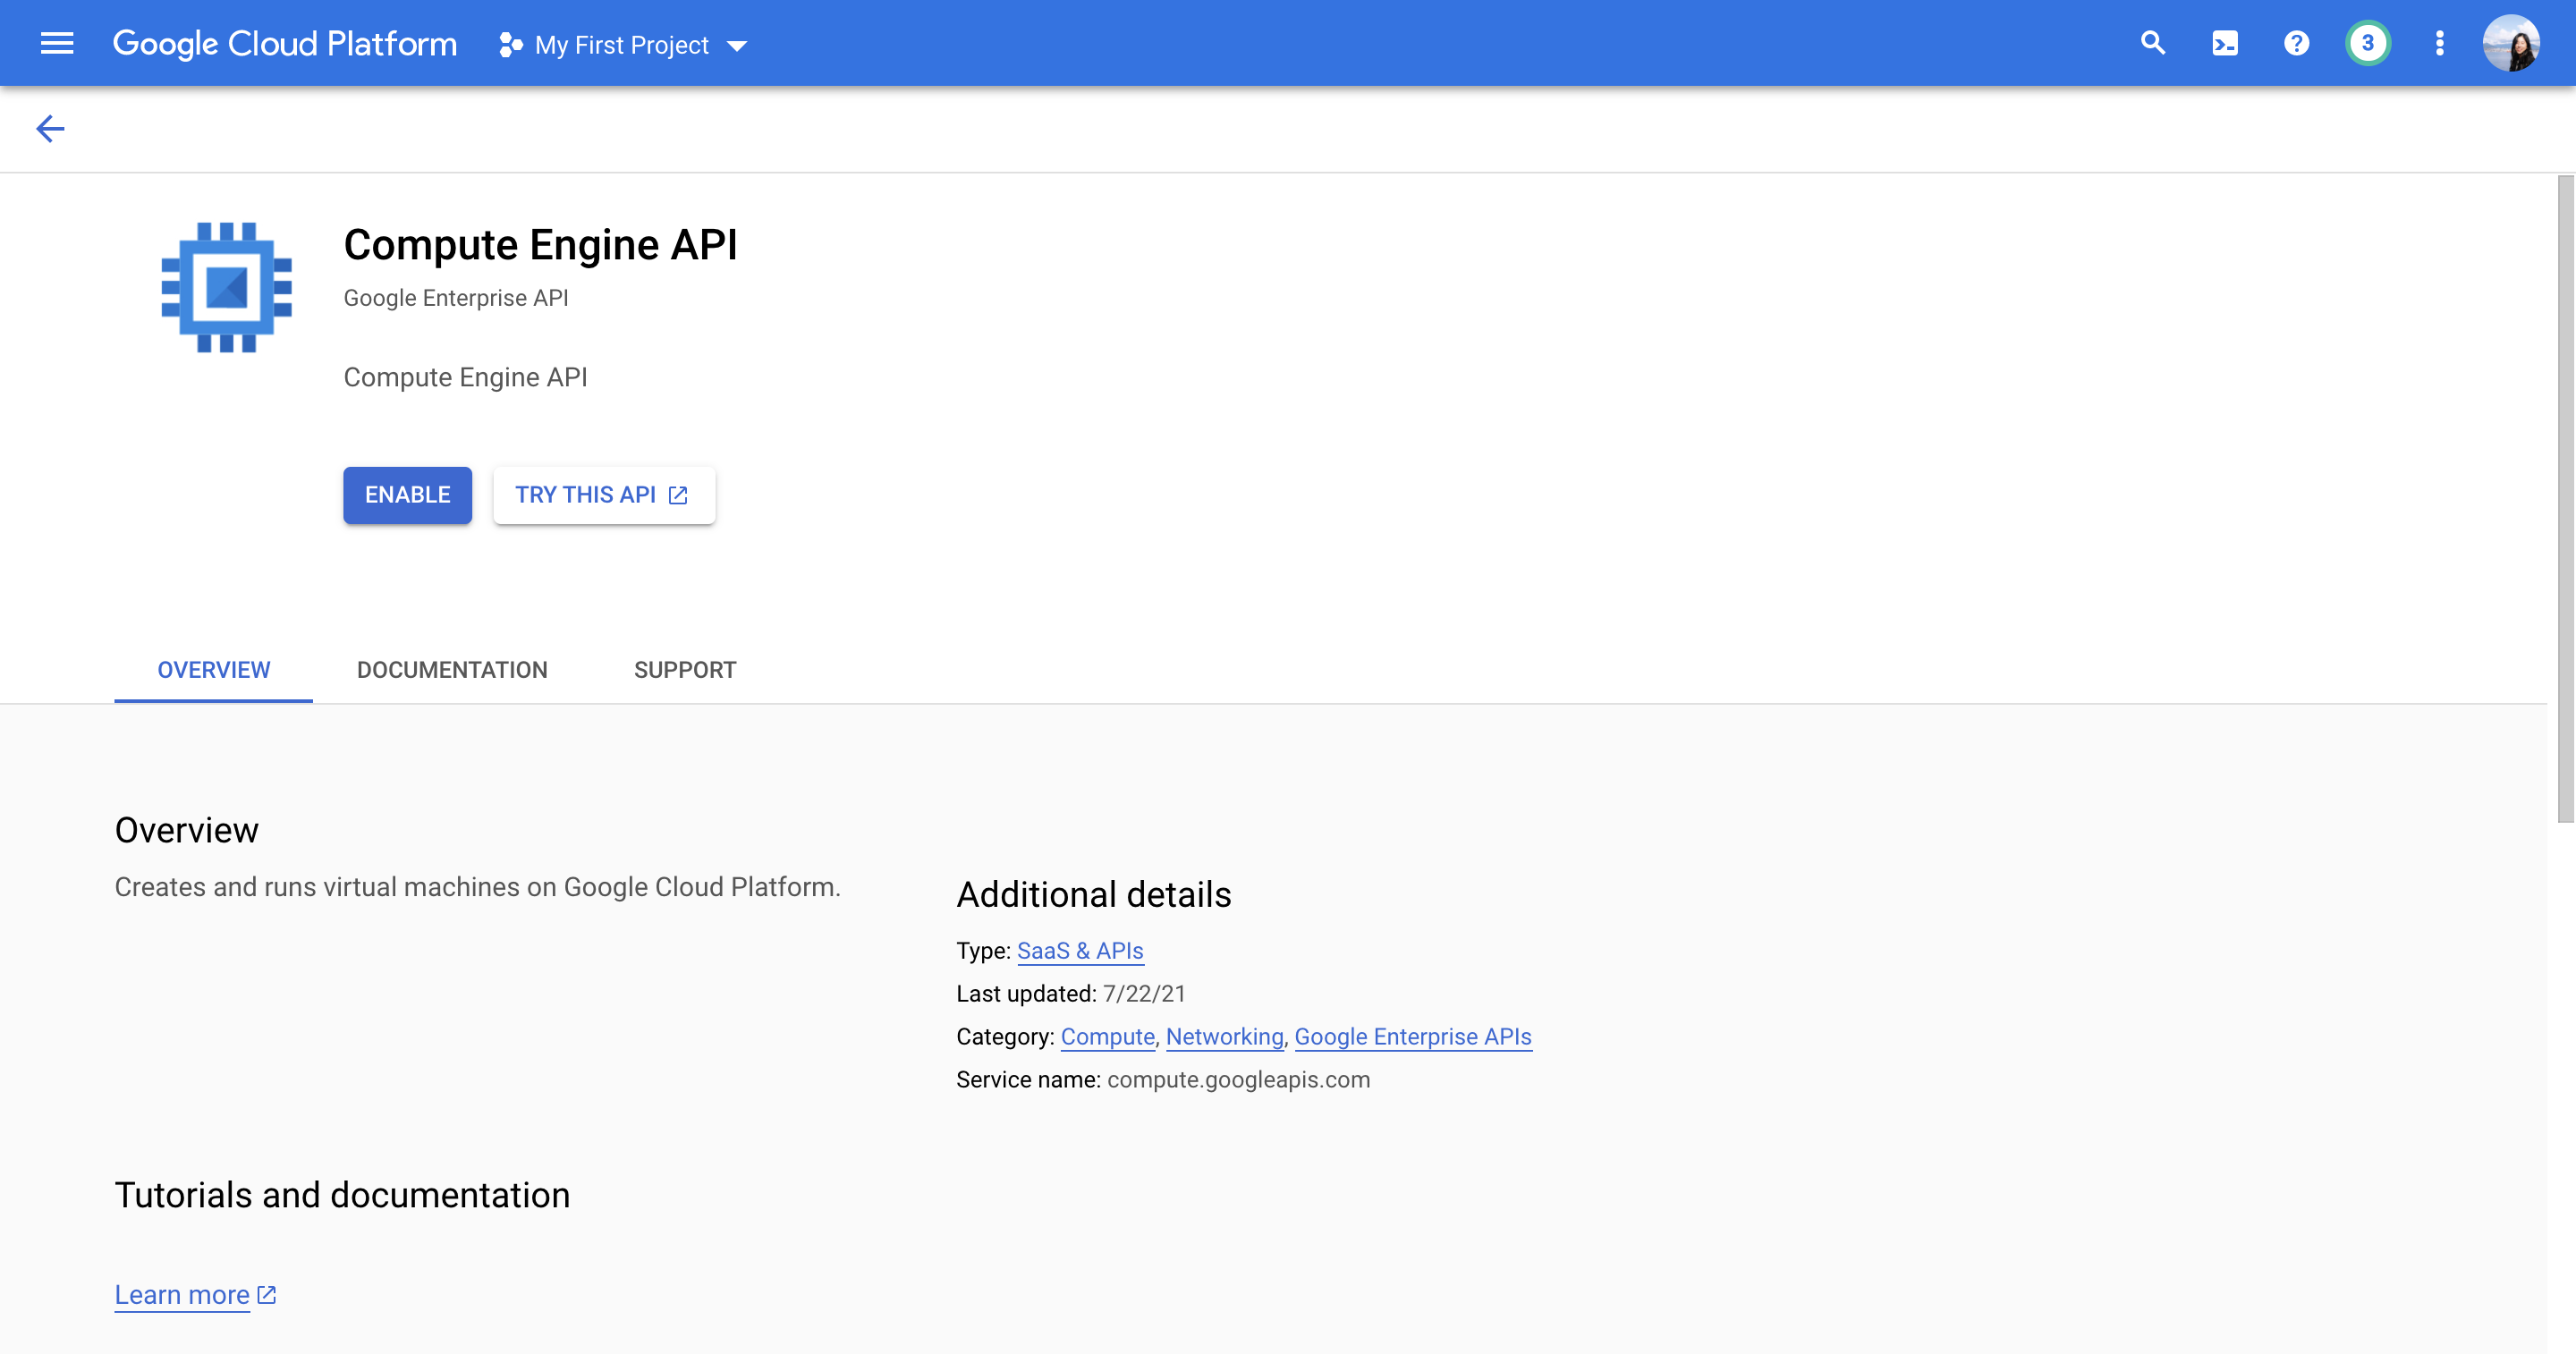The height and width of the screenshot is (1354, 2576).
Task: Click the Google Cloud Platform logo text
Action: pyautogui.click(x=285, y=43)
